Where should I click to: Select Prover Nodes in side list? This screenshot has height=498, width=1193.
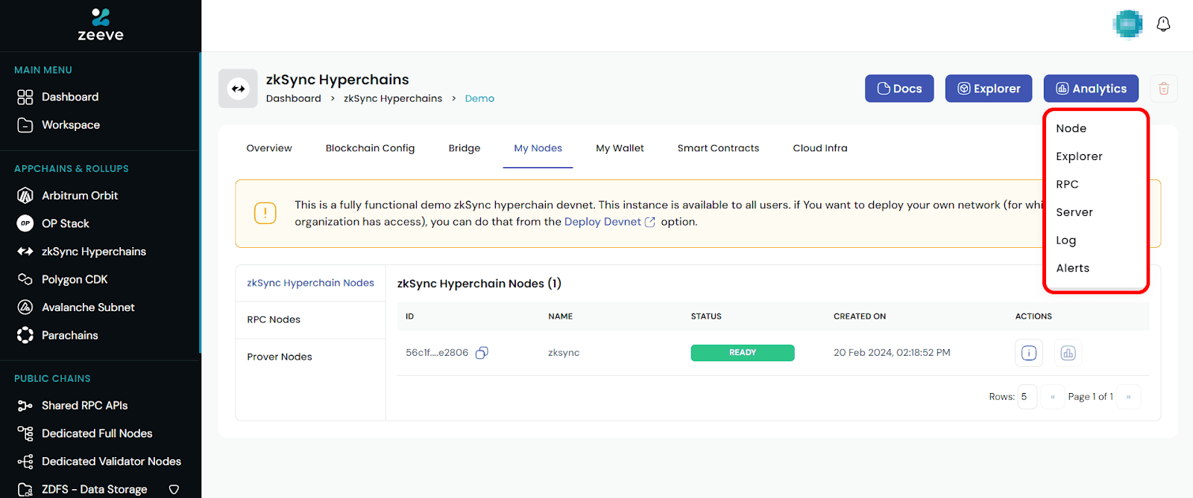pos(311,357)
